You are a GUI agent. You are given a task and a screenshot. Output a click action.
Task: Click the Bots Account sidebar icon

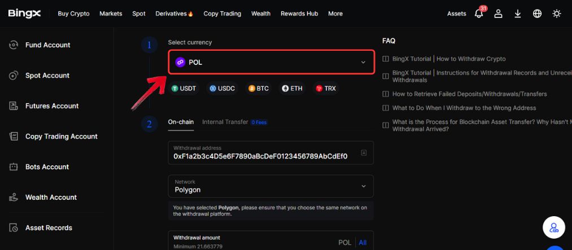tap(14, 167)
